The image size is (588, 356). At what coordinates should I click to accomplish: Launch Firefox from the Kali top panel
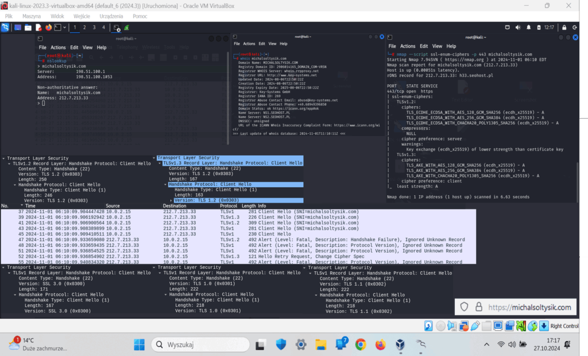tap(48, 28)
